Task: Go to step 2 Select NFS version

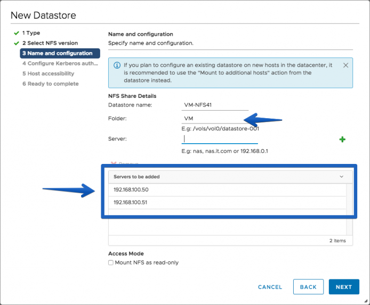Action: [x=50, y=43]
